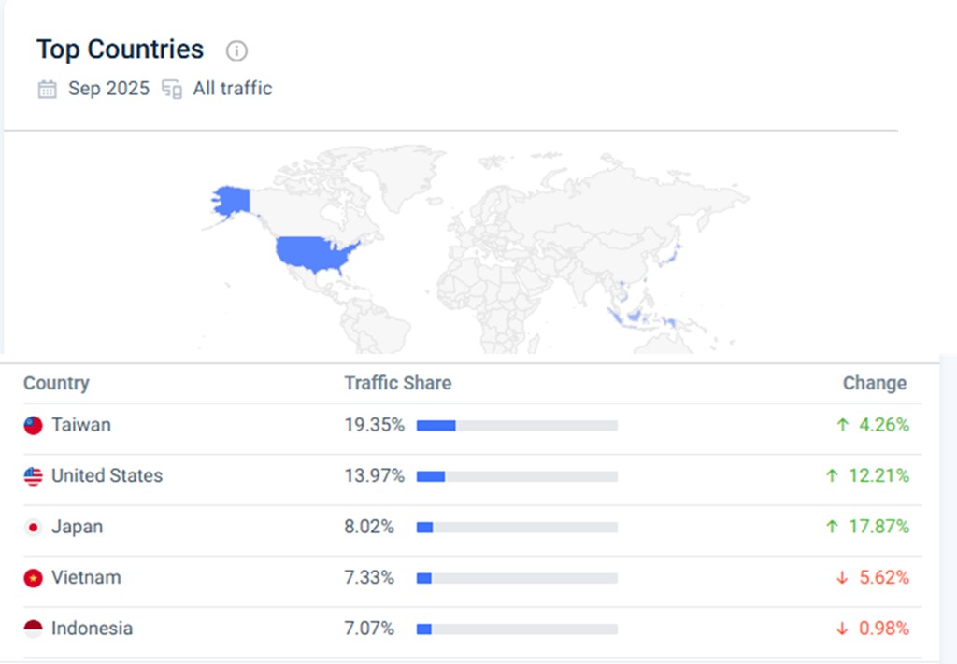The height and width of the screenshot is (664, 957).
Task: Click the Indonesia flag icon
Action: 34,629
